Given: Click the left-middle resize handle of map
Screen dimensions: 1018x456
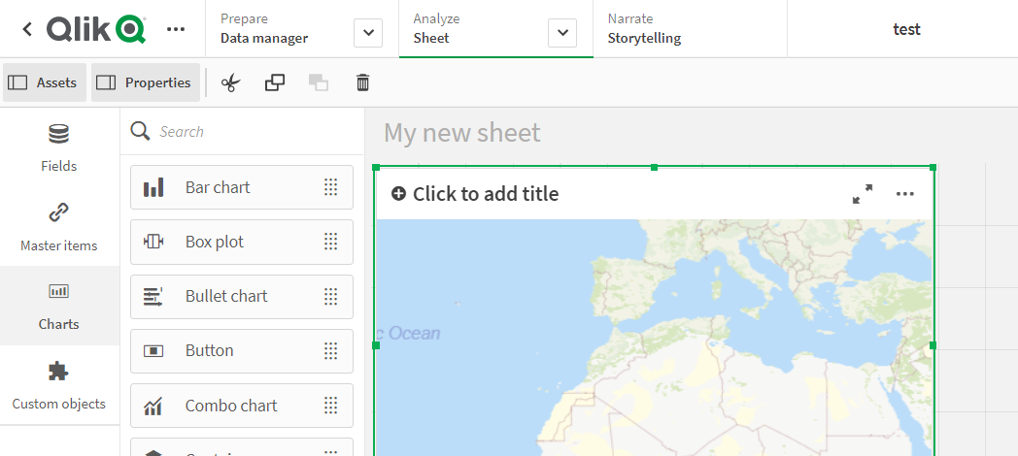Looking at the screenshot, I should 376,345.
